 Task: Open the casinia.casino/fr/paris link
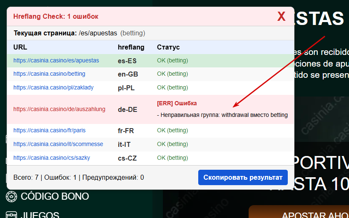click(50, 130)
